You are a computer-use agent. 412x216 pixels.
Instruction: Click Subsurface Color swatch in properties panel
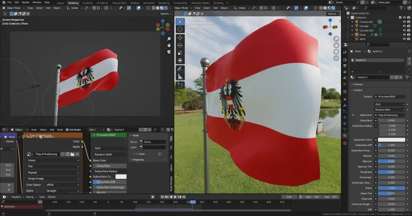[391, 140]
